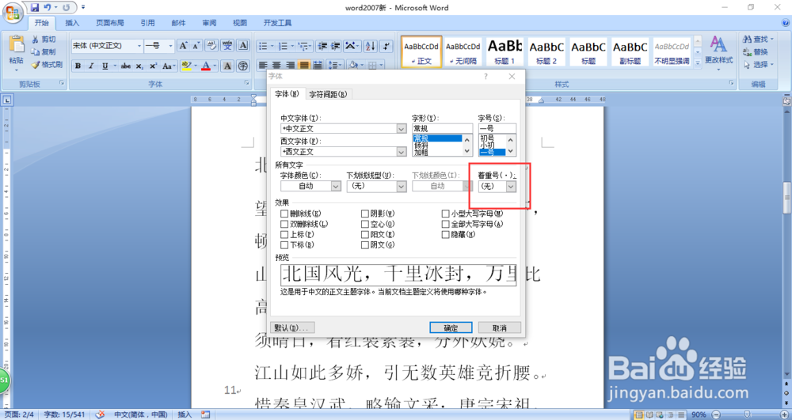The width and height of the screenshot is (792, 420).
Task: Open the 字体颜色 font color dropdown
Action: (336, 186)
